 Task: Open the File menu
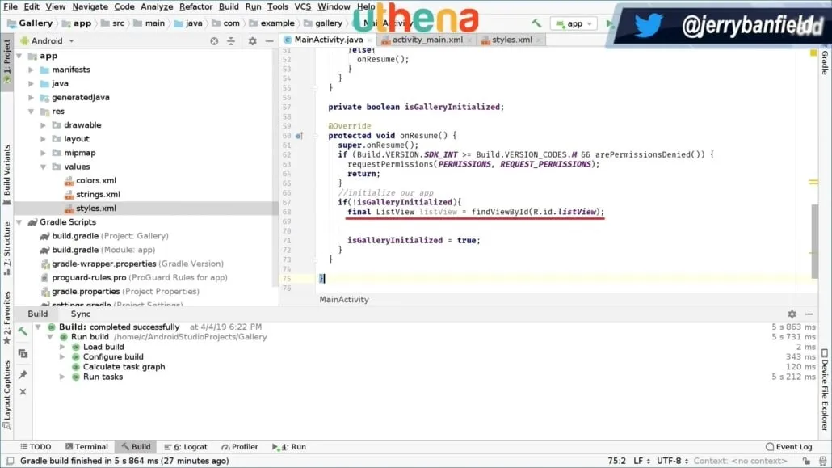click(x=10, y=7)
